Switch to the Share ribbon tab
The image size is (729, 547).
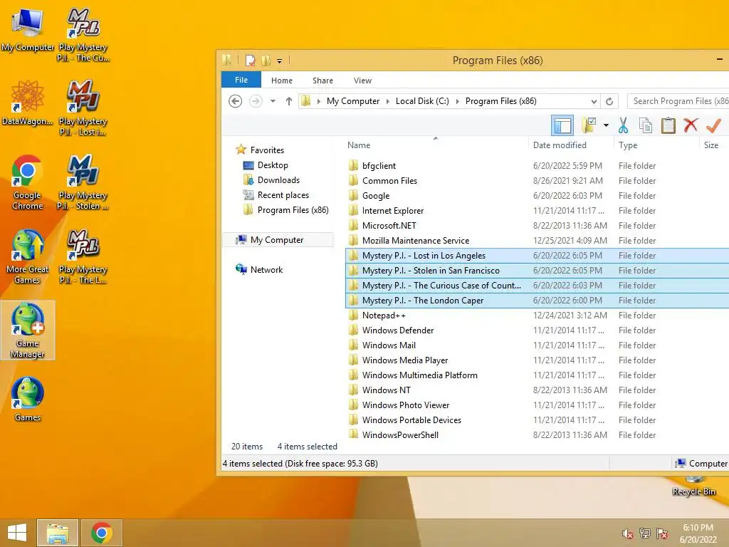322,80
